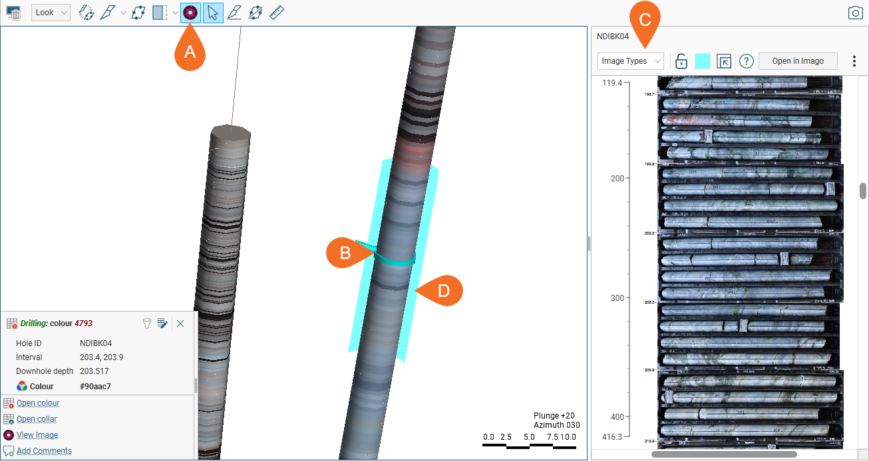Open the Image Types dropdown
This screenshot has width=869, height=461.
[631, 61]
